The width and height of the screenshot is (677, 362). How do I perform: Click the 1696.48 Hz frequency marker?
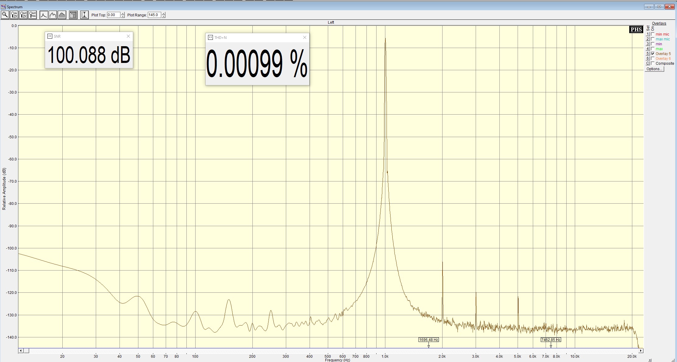[429, 340]
